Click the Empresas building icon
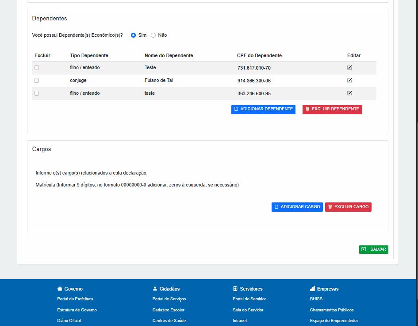Screen dimensions: 418x326 pos(312,289)
